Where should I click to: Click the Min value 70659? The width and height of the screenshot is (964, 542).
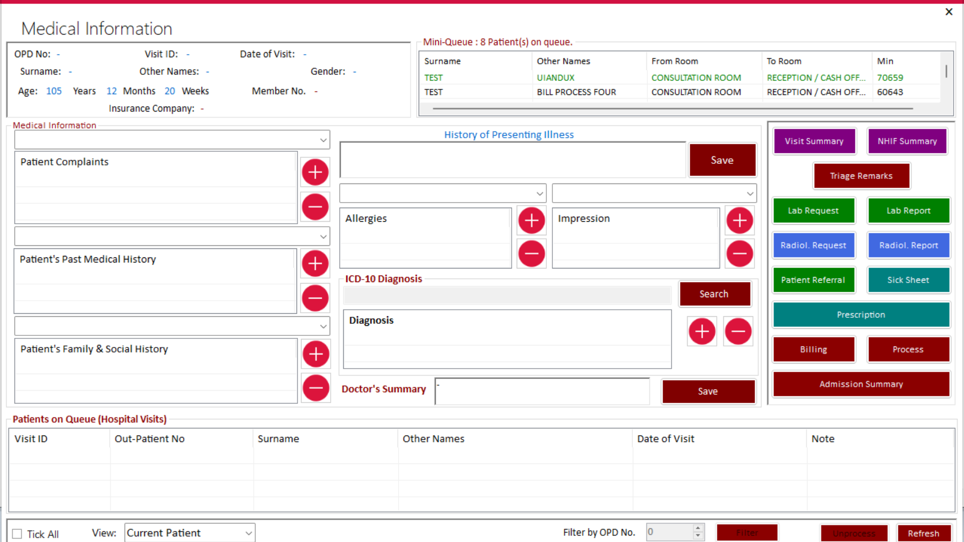[890, 77]
